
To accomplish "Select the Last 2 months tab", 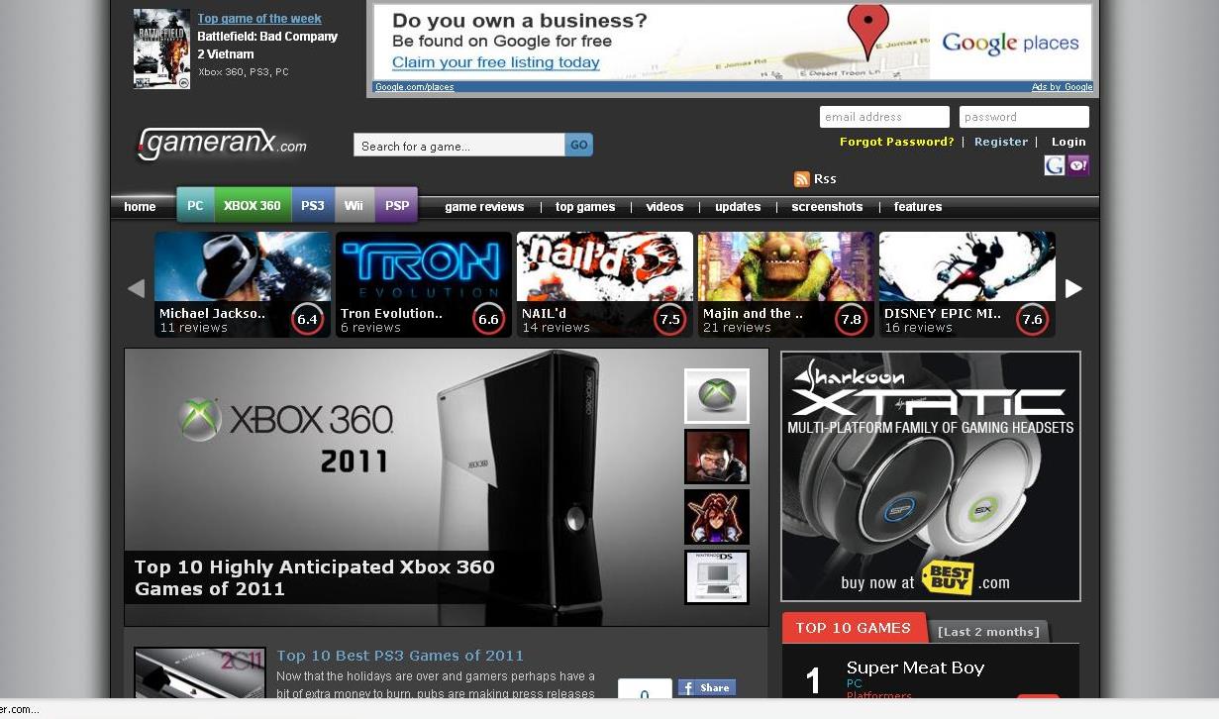I will [x=988, y=631].
